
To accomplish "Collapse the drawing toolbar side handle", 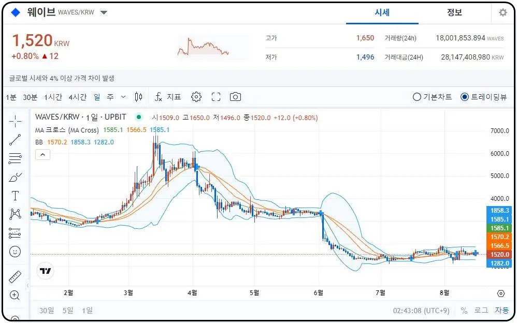I will [27, 285].
